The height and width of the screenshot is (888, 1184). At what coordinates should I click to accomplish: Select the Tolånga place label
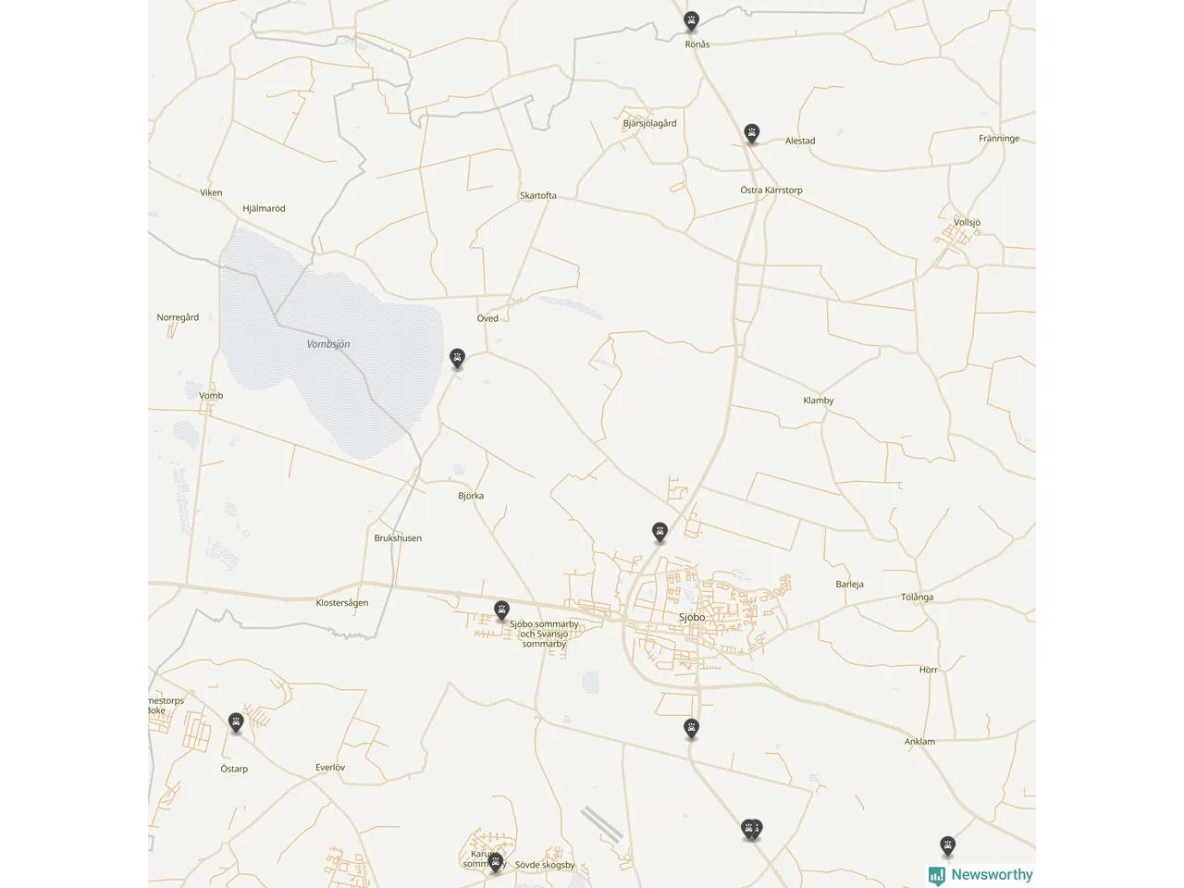coord(917,598)
